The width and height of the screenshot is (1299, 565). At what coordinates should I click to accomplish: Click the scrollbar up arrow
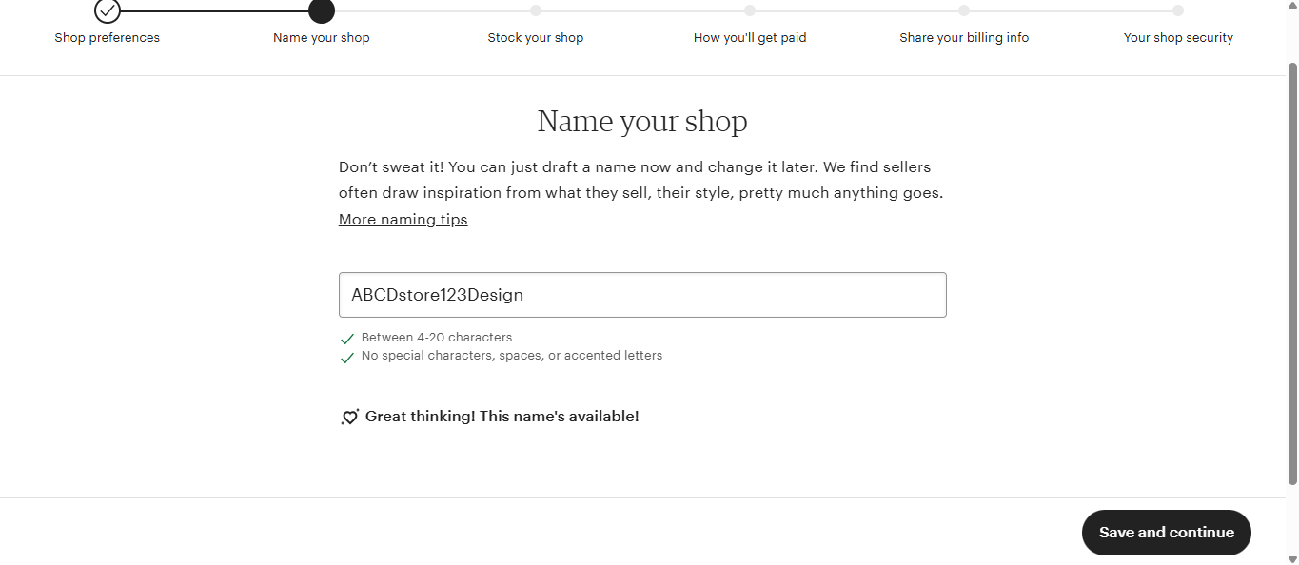(1291, 7)
